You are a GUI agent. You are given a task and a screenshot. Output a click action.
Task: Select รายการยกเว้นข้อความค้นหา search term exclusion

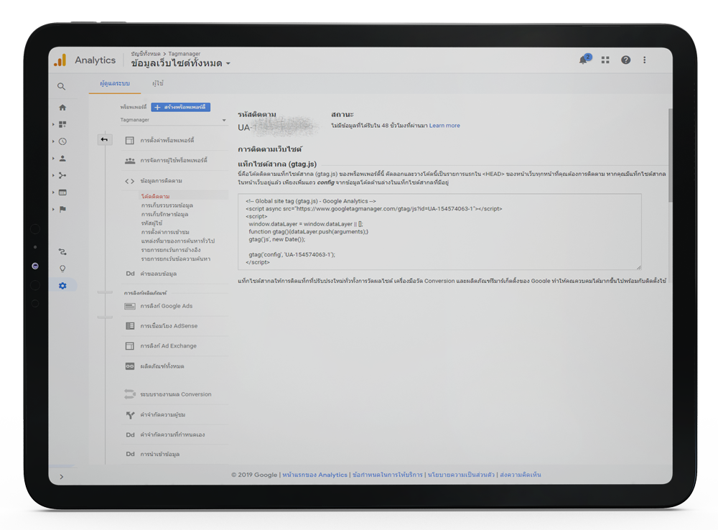pyautogui.click(x=176, y=259)
